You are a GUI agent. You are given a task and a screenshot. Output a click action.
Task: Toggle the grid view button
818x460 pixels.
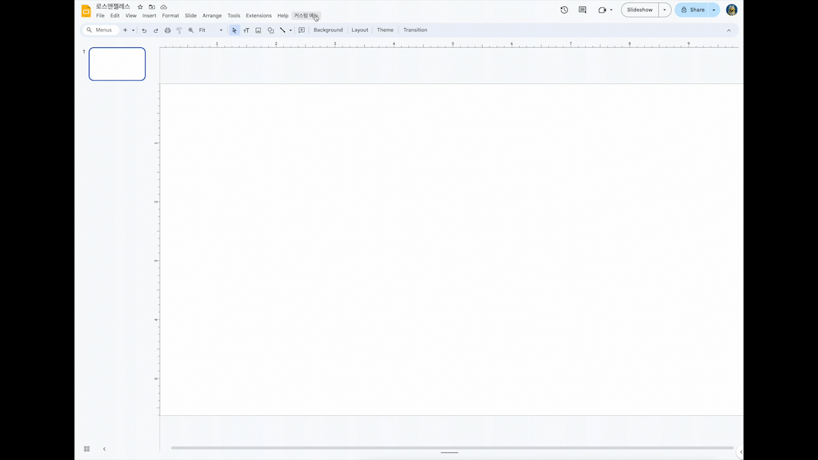[87, 449]
